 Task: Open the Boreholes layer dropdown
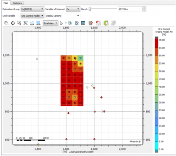click(x=50, y=23)
